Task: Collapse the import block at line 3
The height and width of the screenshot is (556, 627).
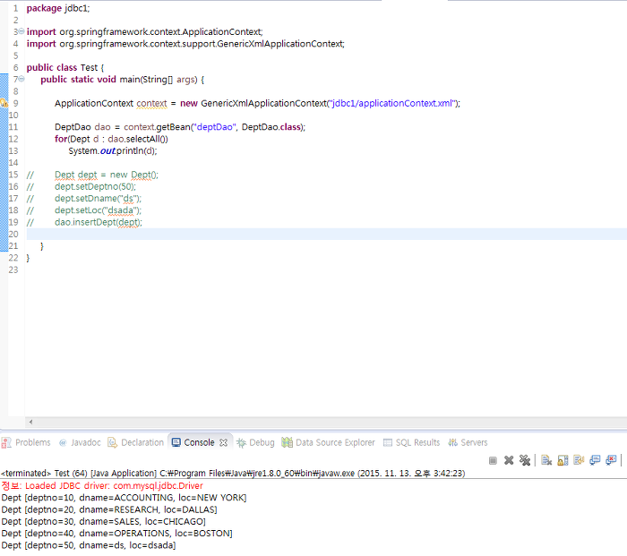Action: (x=21, y=31)
